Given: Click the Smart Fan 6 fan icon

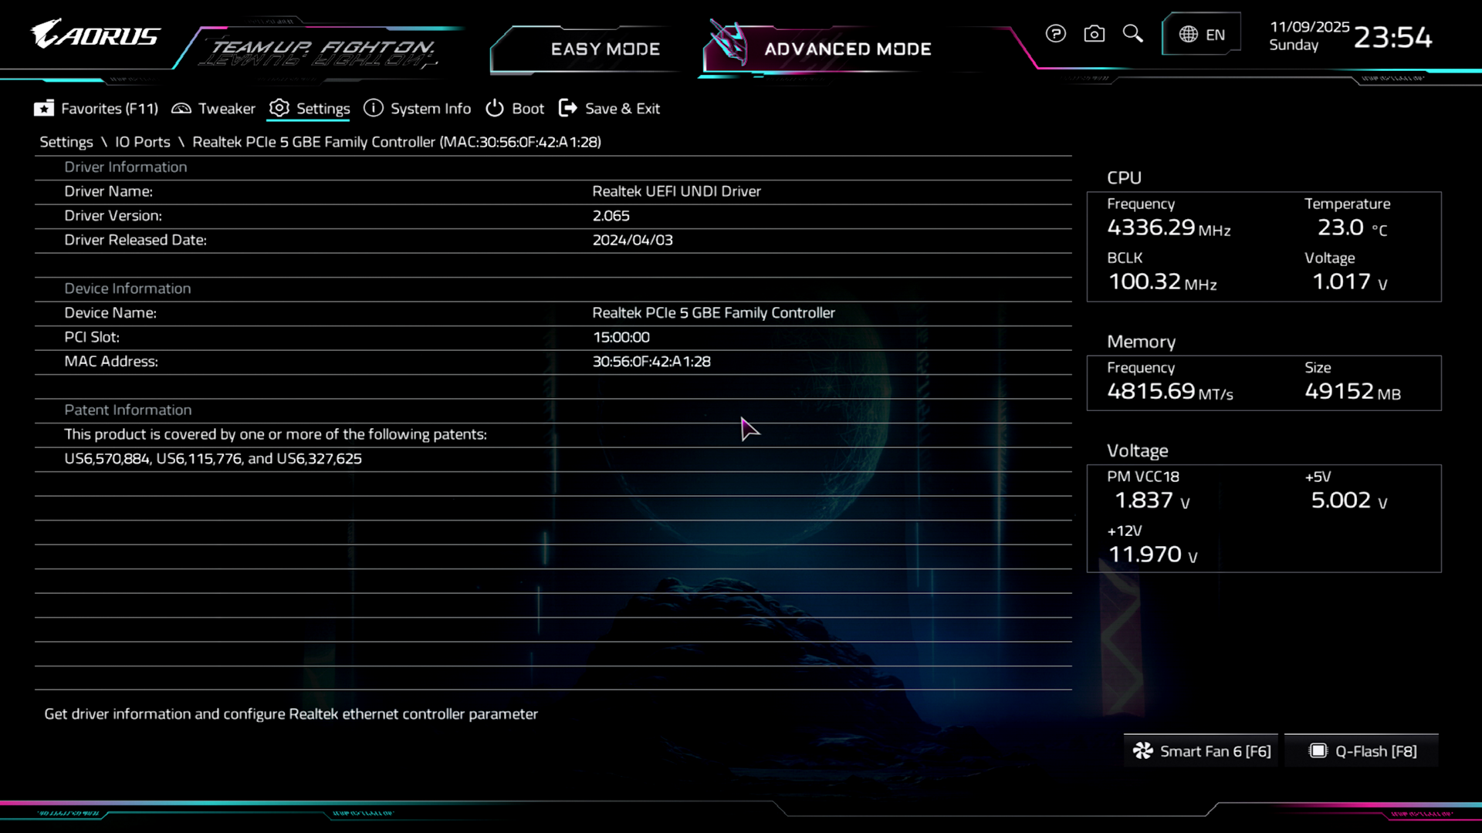Looking at the screenshot, I should pos(1142,751).
